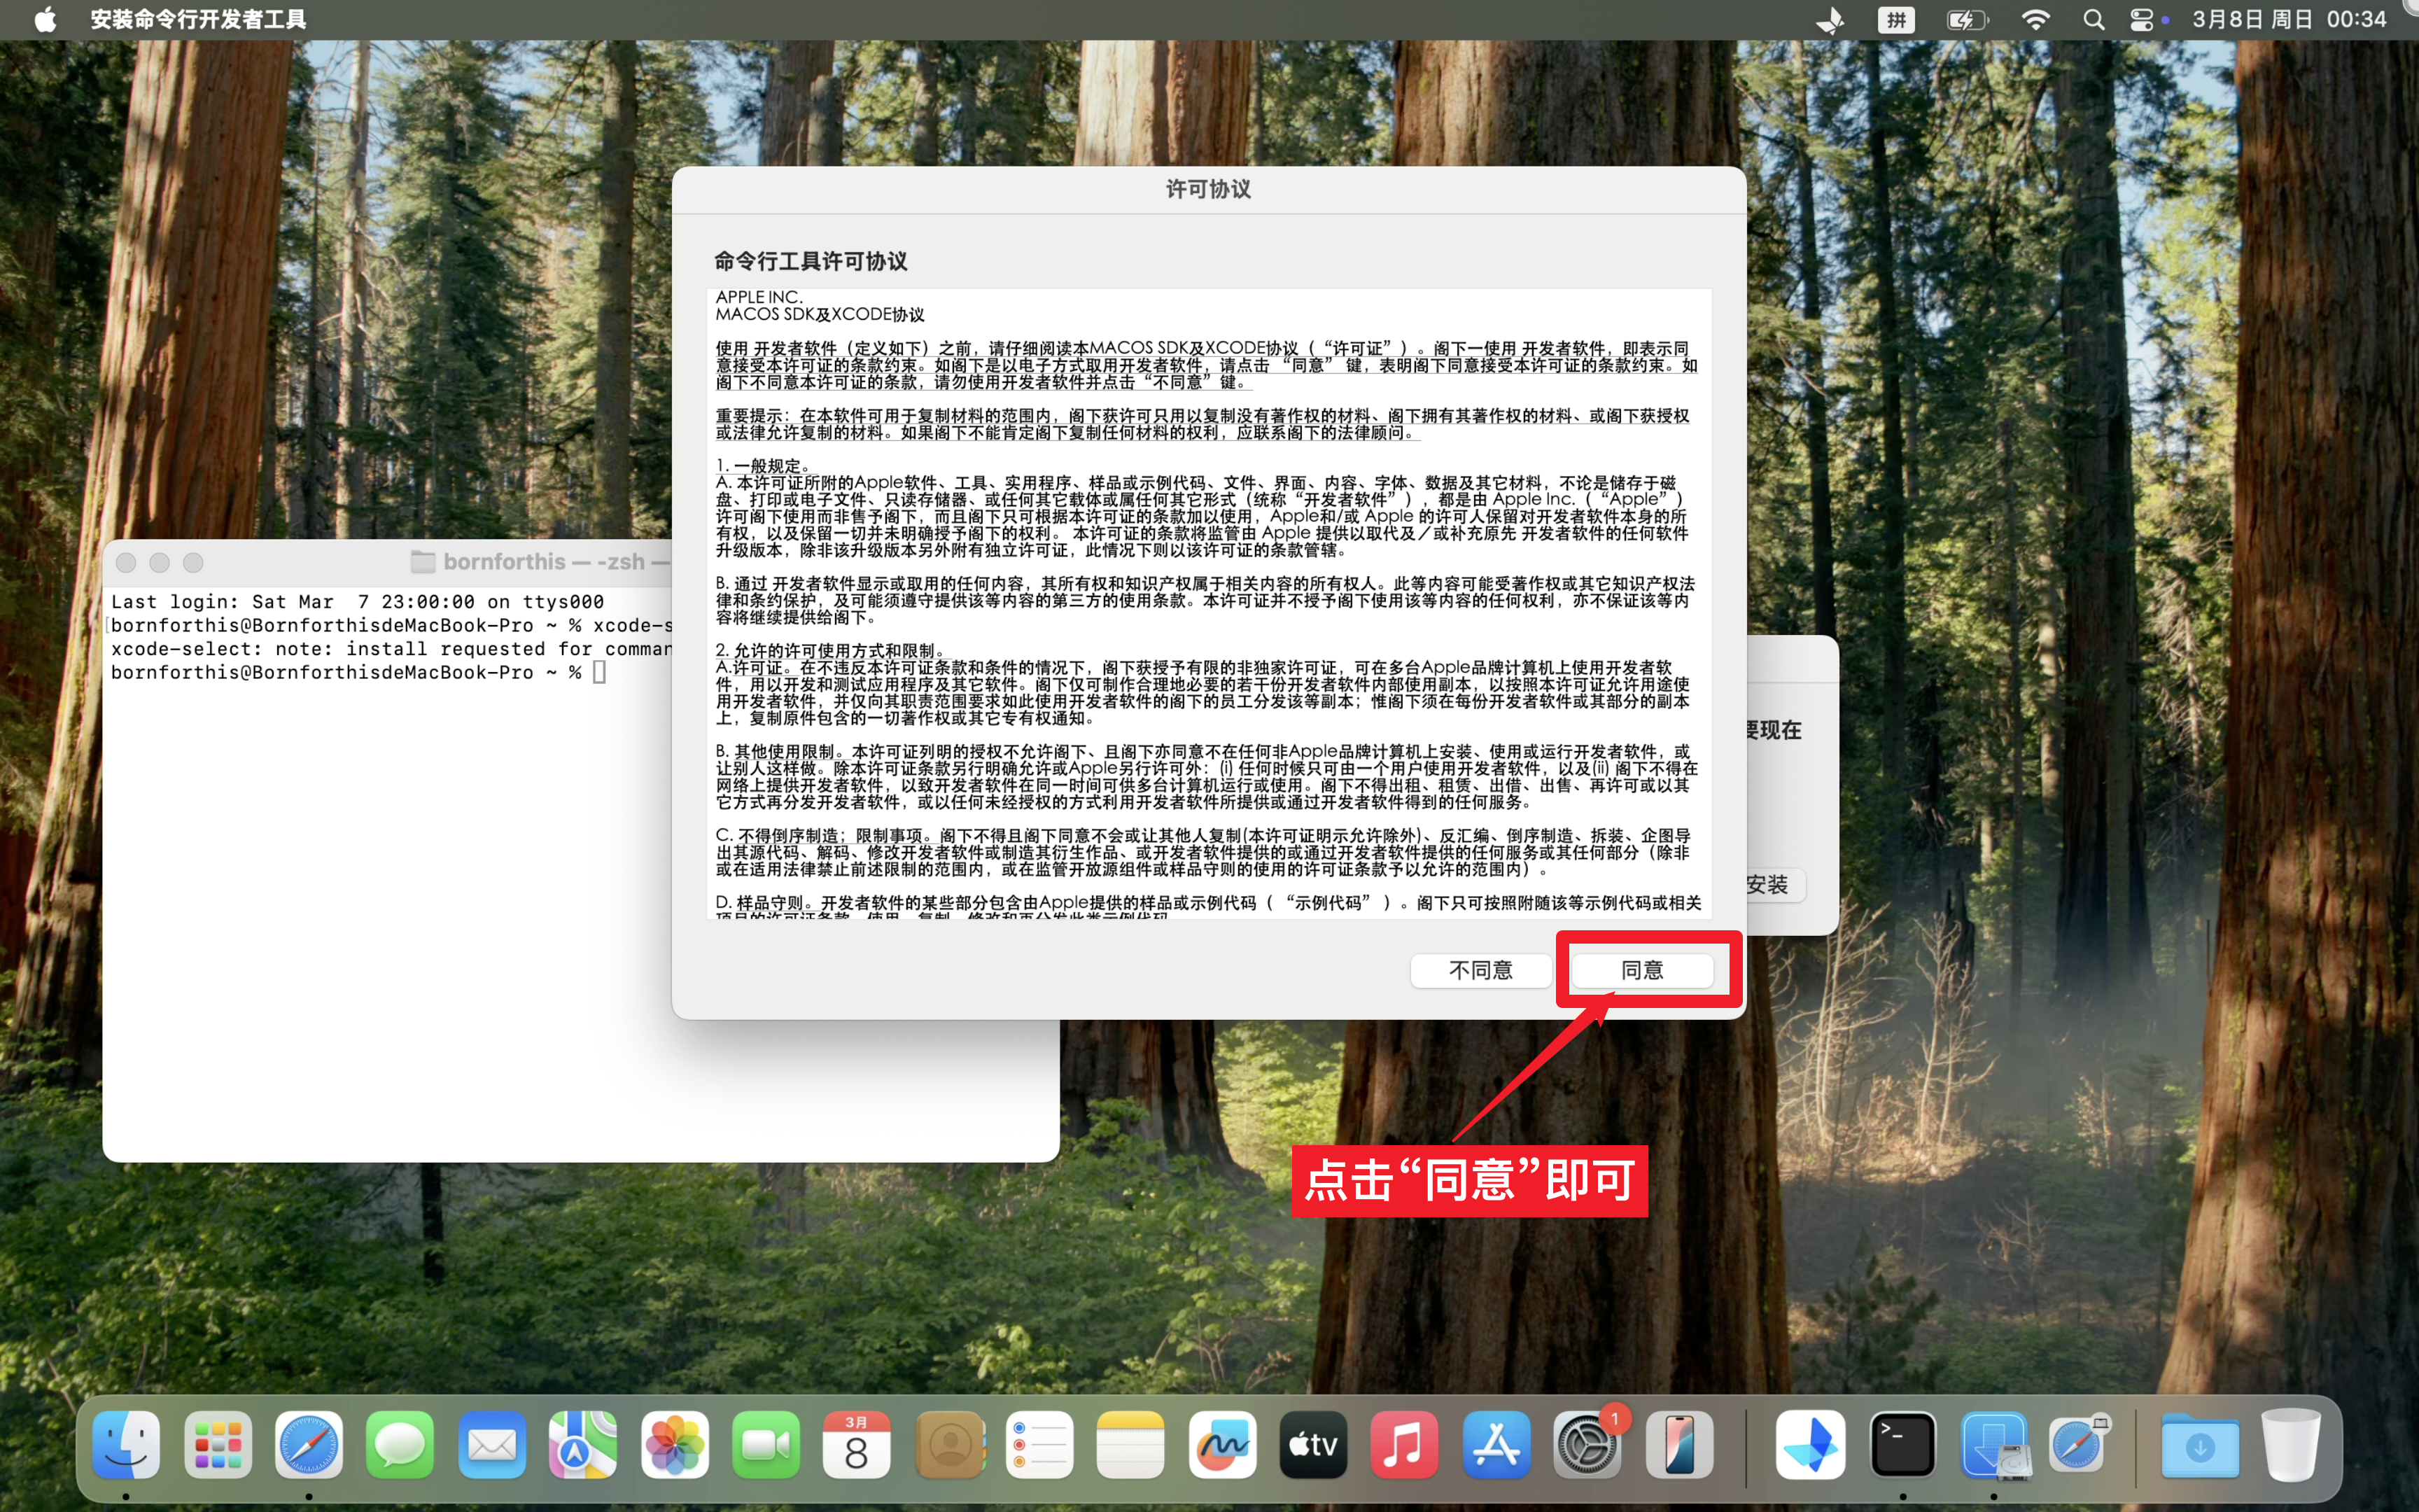
Task: Open Messages from the Dock
Action: pos(400,1445)
